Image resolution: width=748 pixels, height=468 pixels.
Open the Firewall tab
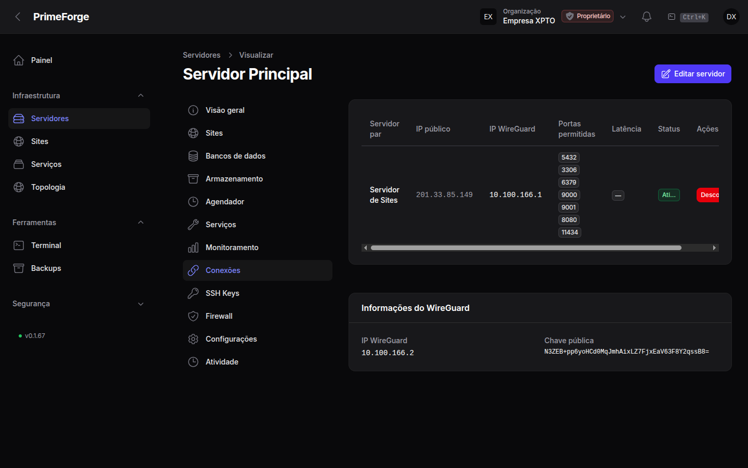[x=258, y=316]
